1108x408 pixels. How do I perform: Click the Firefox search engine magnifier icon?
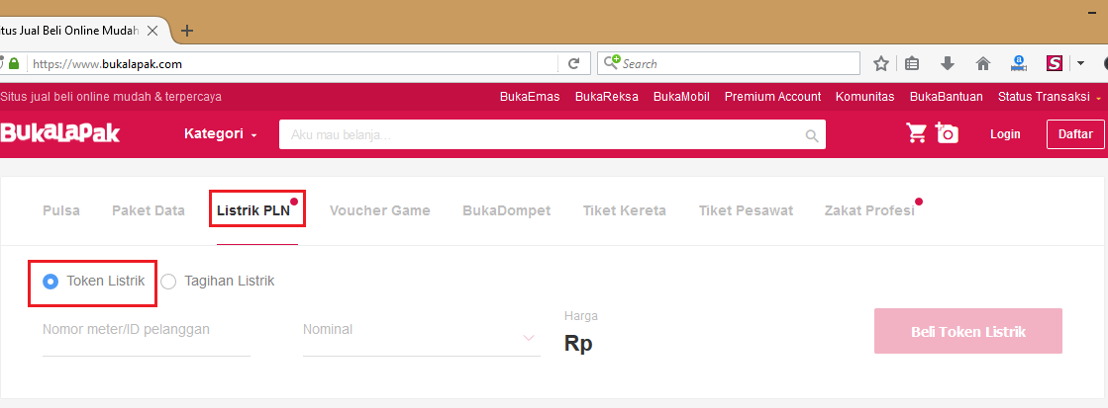(x=612, y=63)
